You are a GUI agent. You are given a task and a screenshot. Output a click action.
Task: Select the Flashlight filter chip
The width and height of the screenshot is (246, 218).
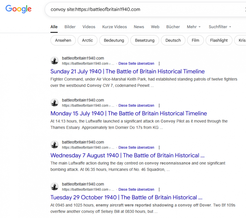(219, 40)
